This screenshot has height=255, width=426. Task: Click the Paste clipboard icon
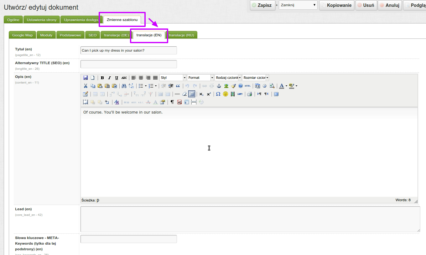100,86
